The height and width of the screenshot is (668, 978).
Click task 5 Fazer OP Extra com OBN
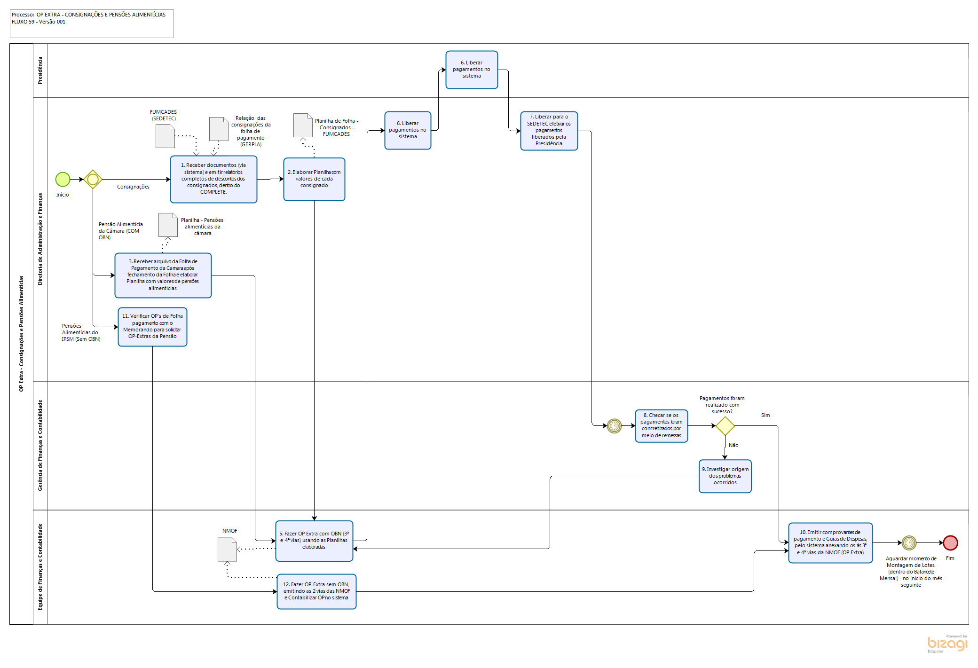coord(314,541)
